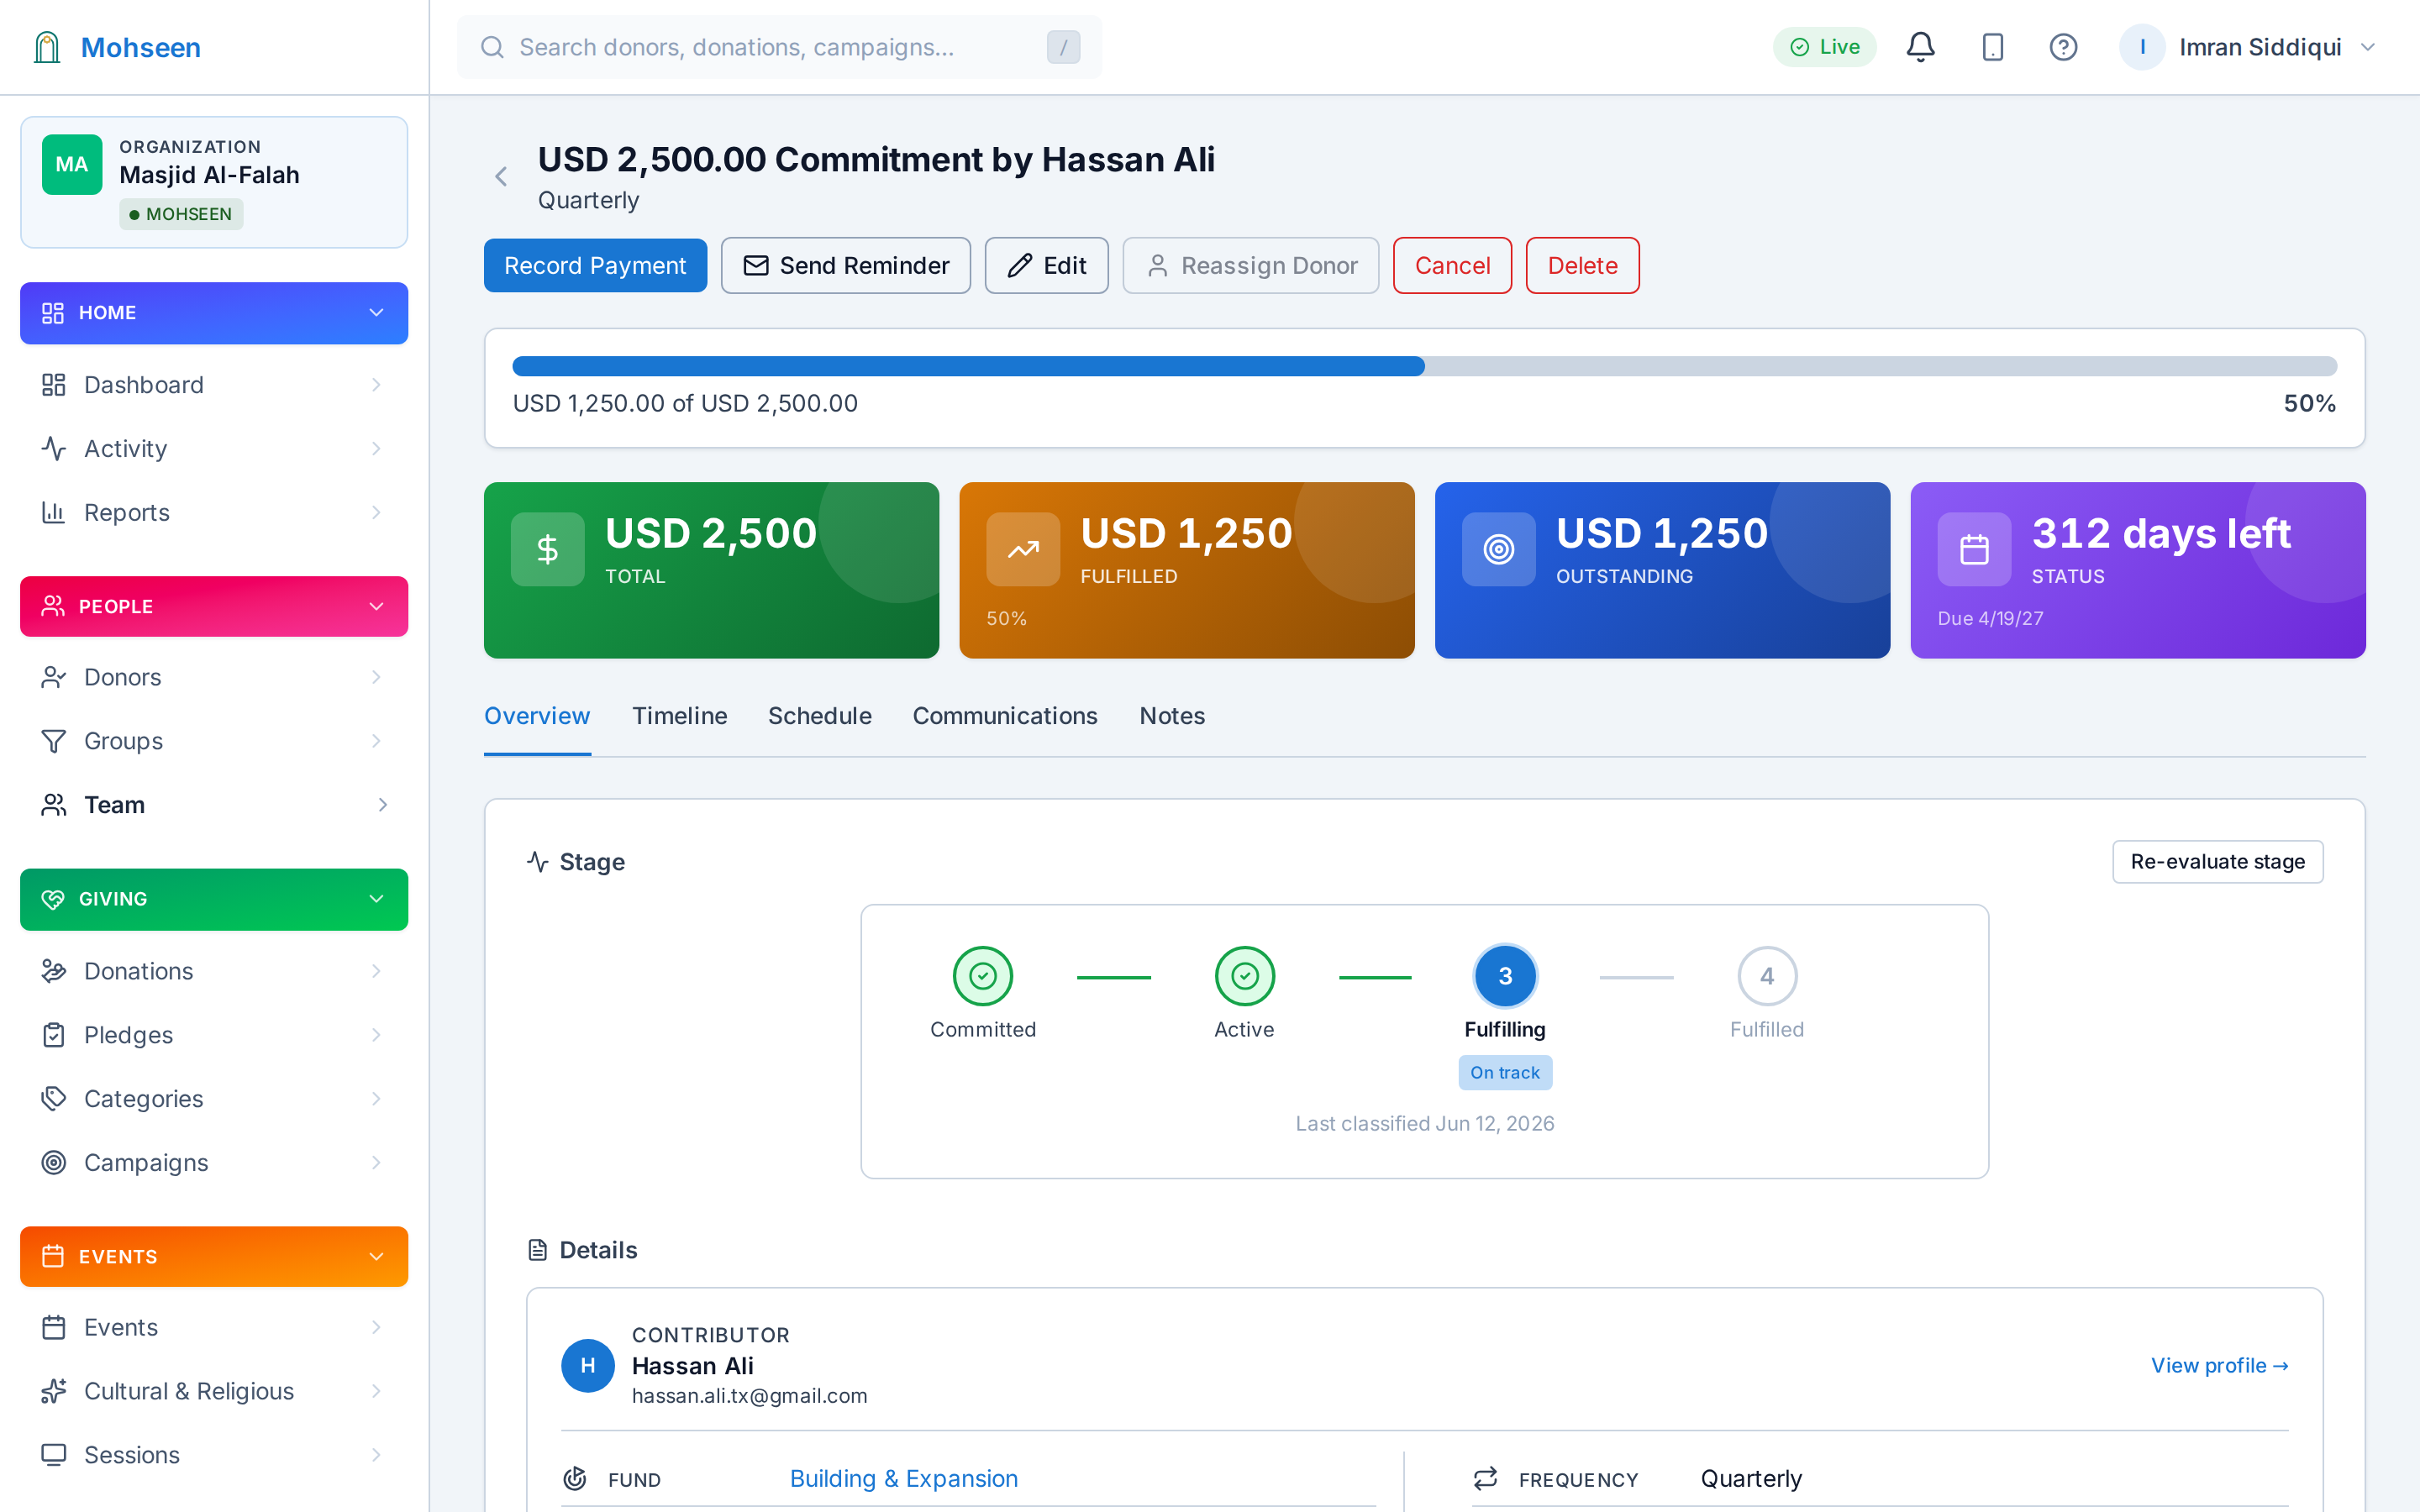
Task: Click the Quarterly frequency value
Action: pyautogui.click(x=1751, y=1478)
